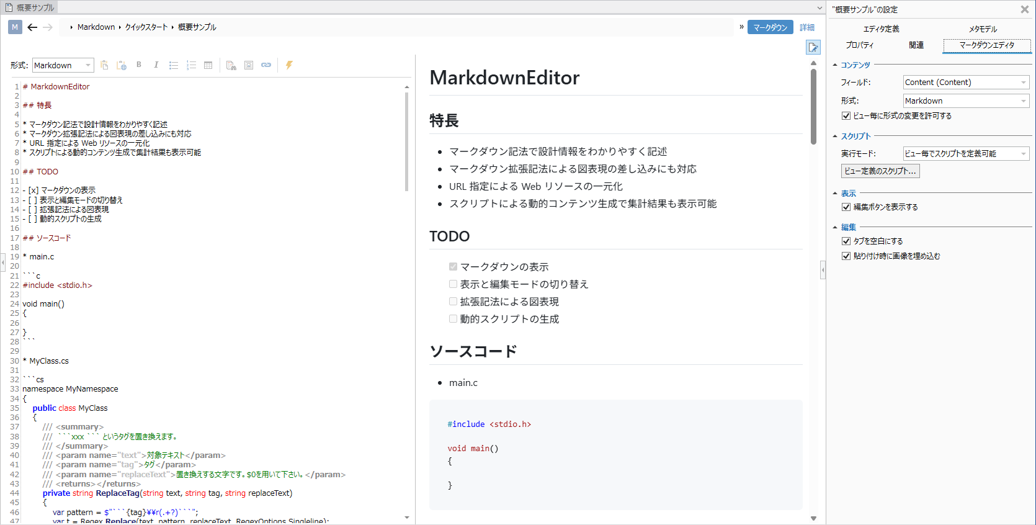Switch to the エディタ定義 tab
This screenshot has width=1036, height=525.
click(881, 29)
